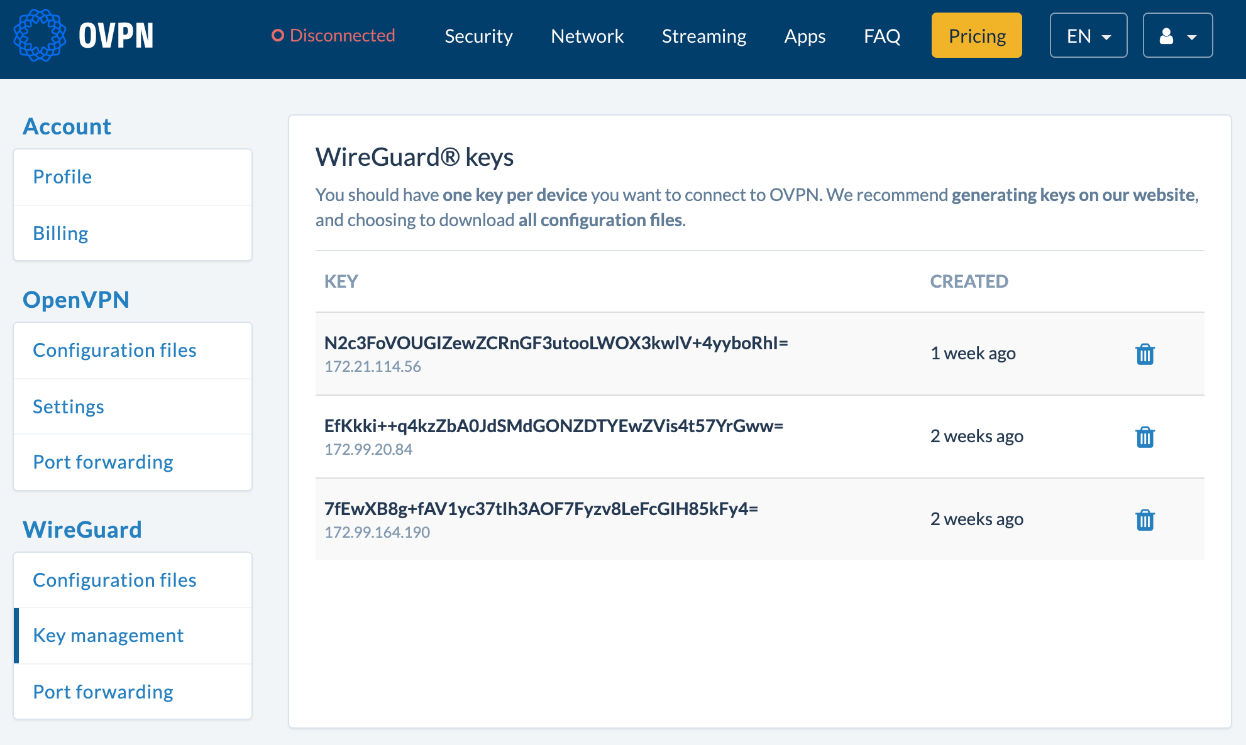Go to the Streaming page
The height and width of the screenshot is (745, 1246).
coord(703,36)
